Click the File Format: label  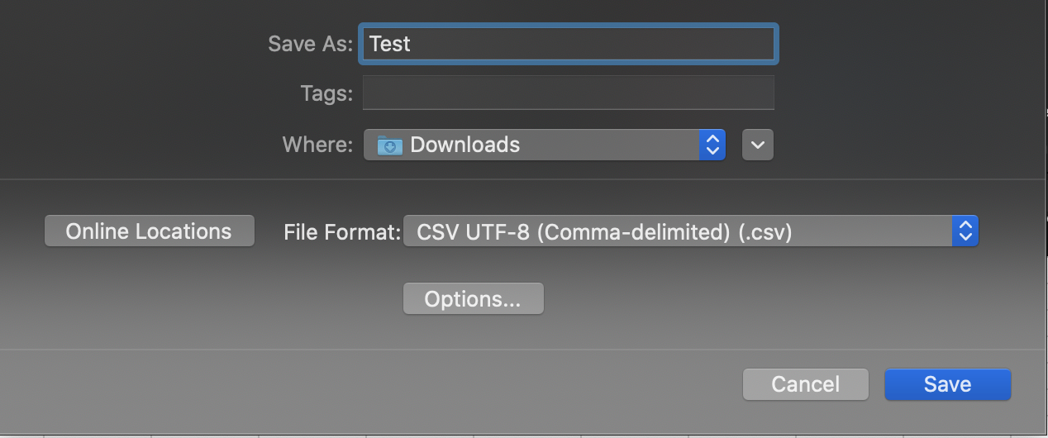click(342, 232)
